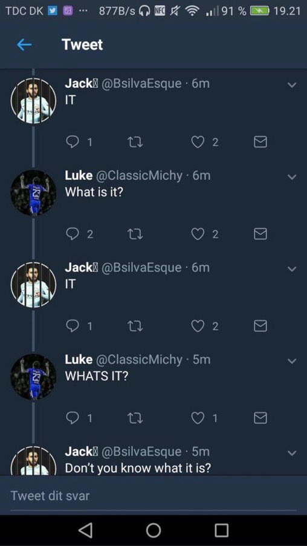Open @ClassicMichy profile from first Luke tweet
Screen dimensions: 307x546
pos(139,176)
